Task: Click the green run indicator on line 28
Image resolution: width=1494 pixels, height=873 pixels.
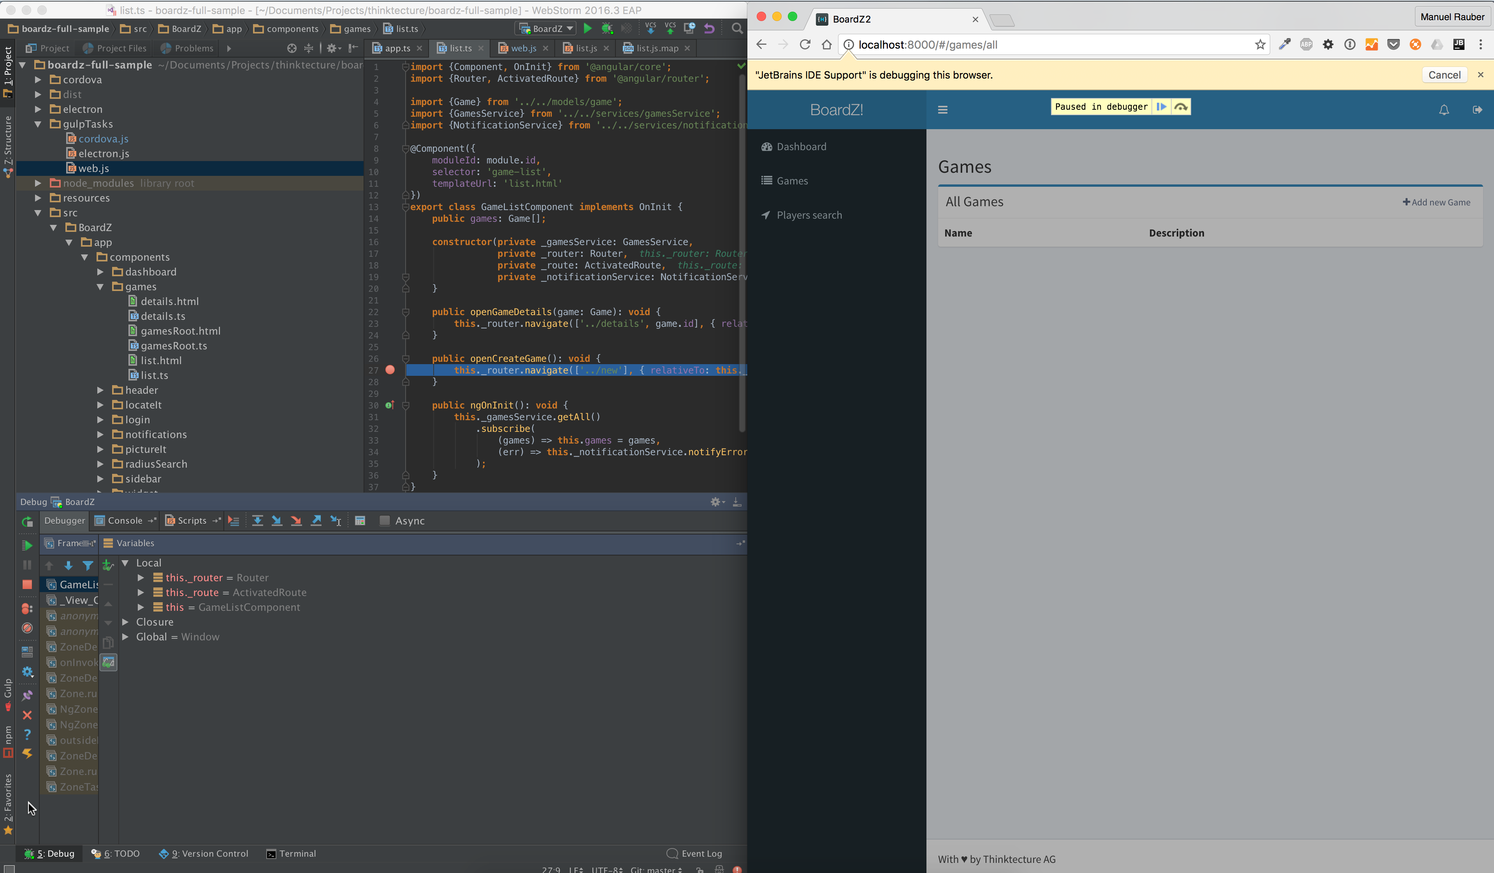Action: 390,404
